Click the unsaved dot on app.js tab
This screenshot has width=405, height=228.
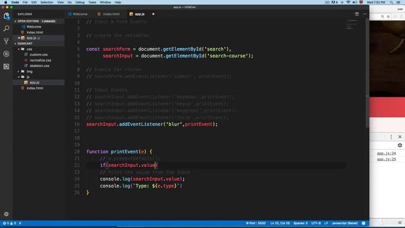pos(153,14)
